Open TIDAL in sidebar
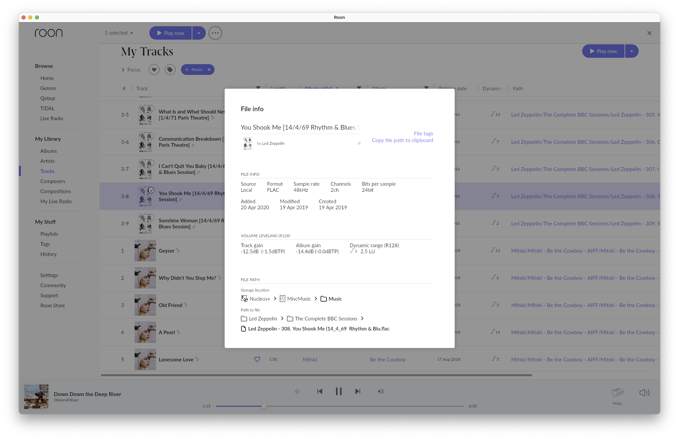The height and width of the screenshot is (439, 679). [47, 108]
